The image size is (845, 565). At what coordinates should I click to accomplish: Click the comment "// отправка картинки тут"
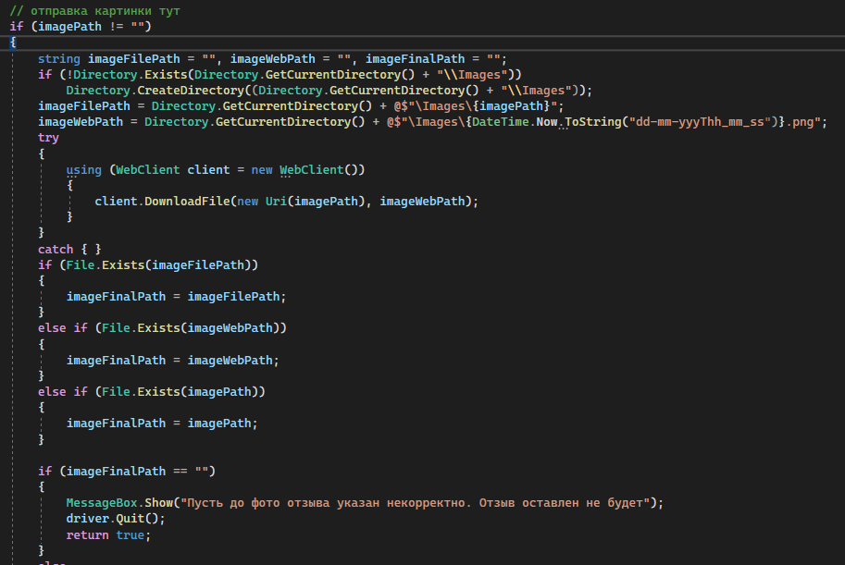click(94, 11)
